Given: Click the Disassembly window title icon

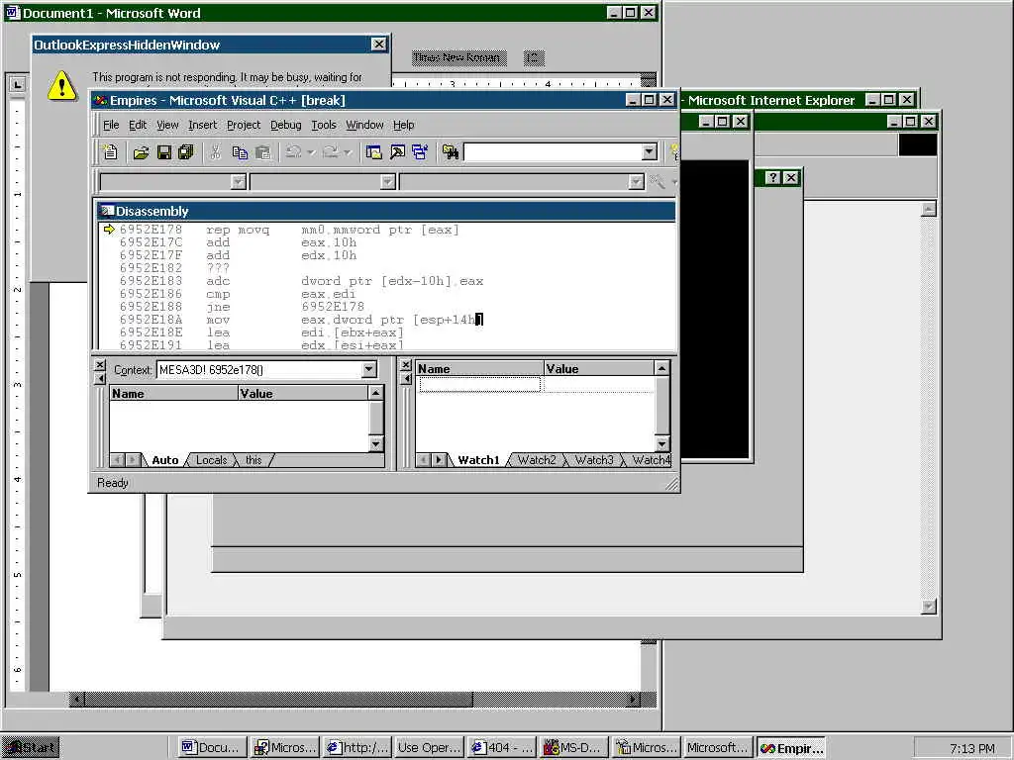Looking at the screenshot, I should (x=107, y=211).
